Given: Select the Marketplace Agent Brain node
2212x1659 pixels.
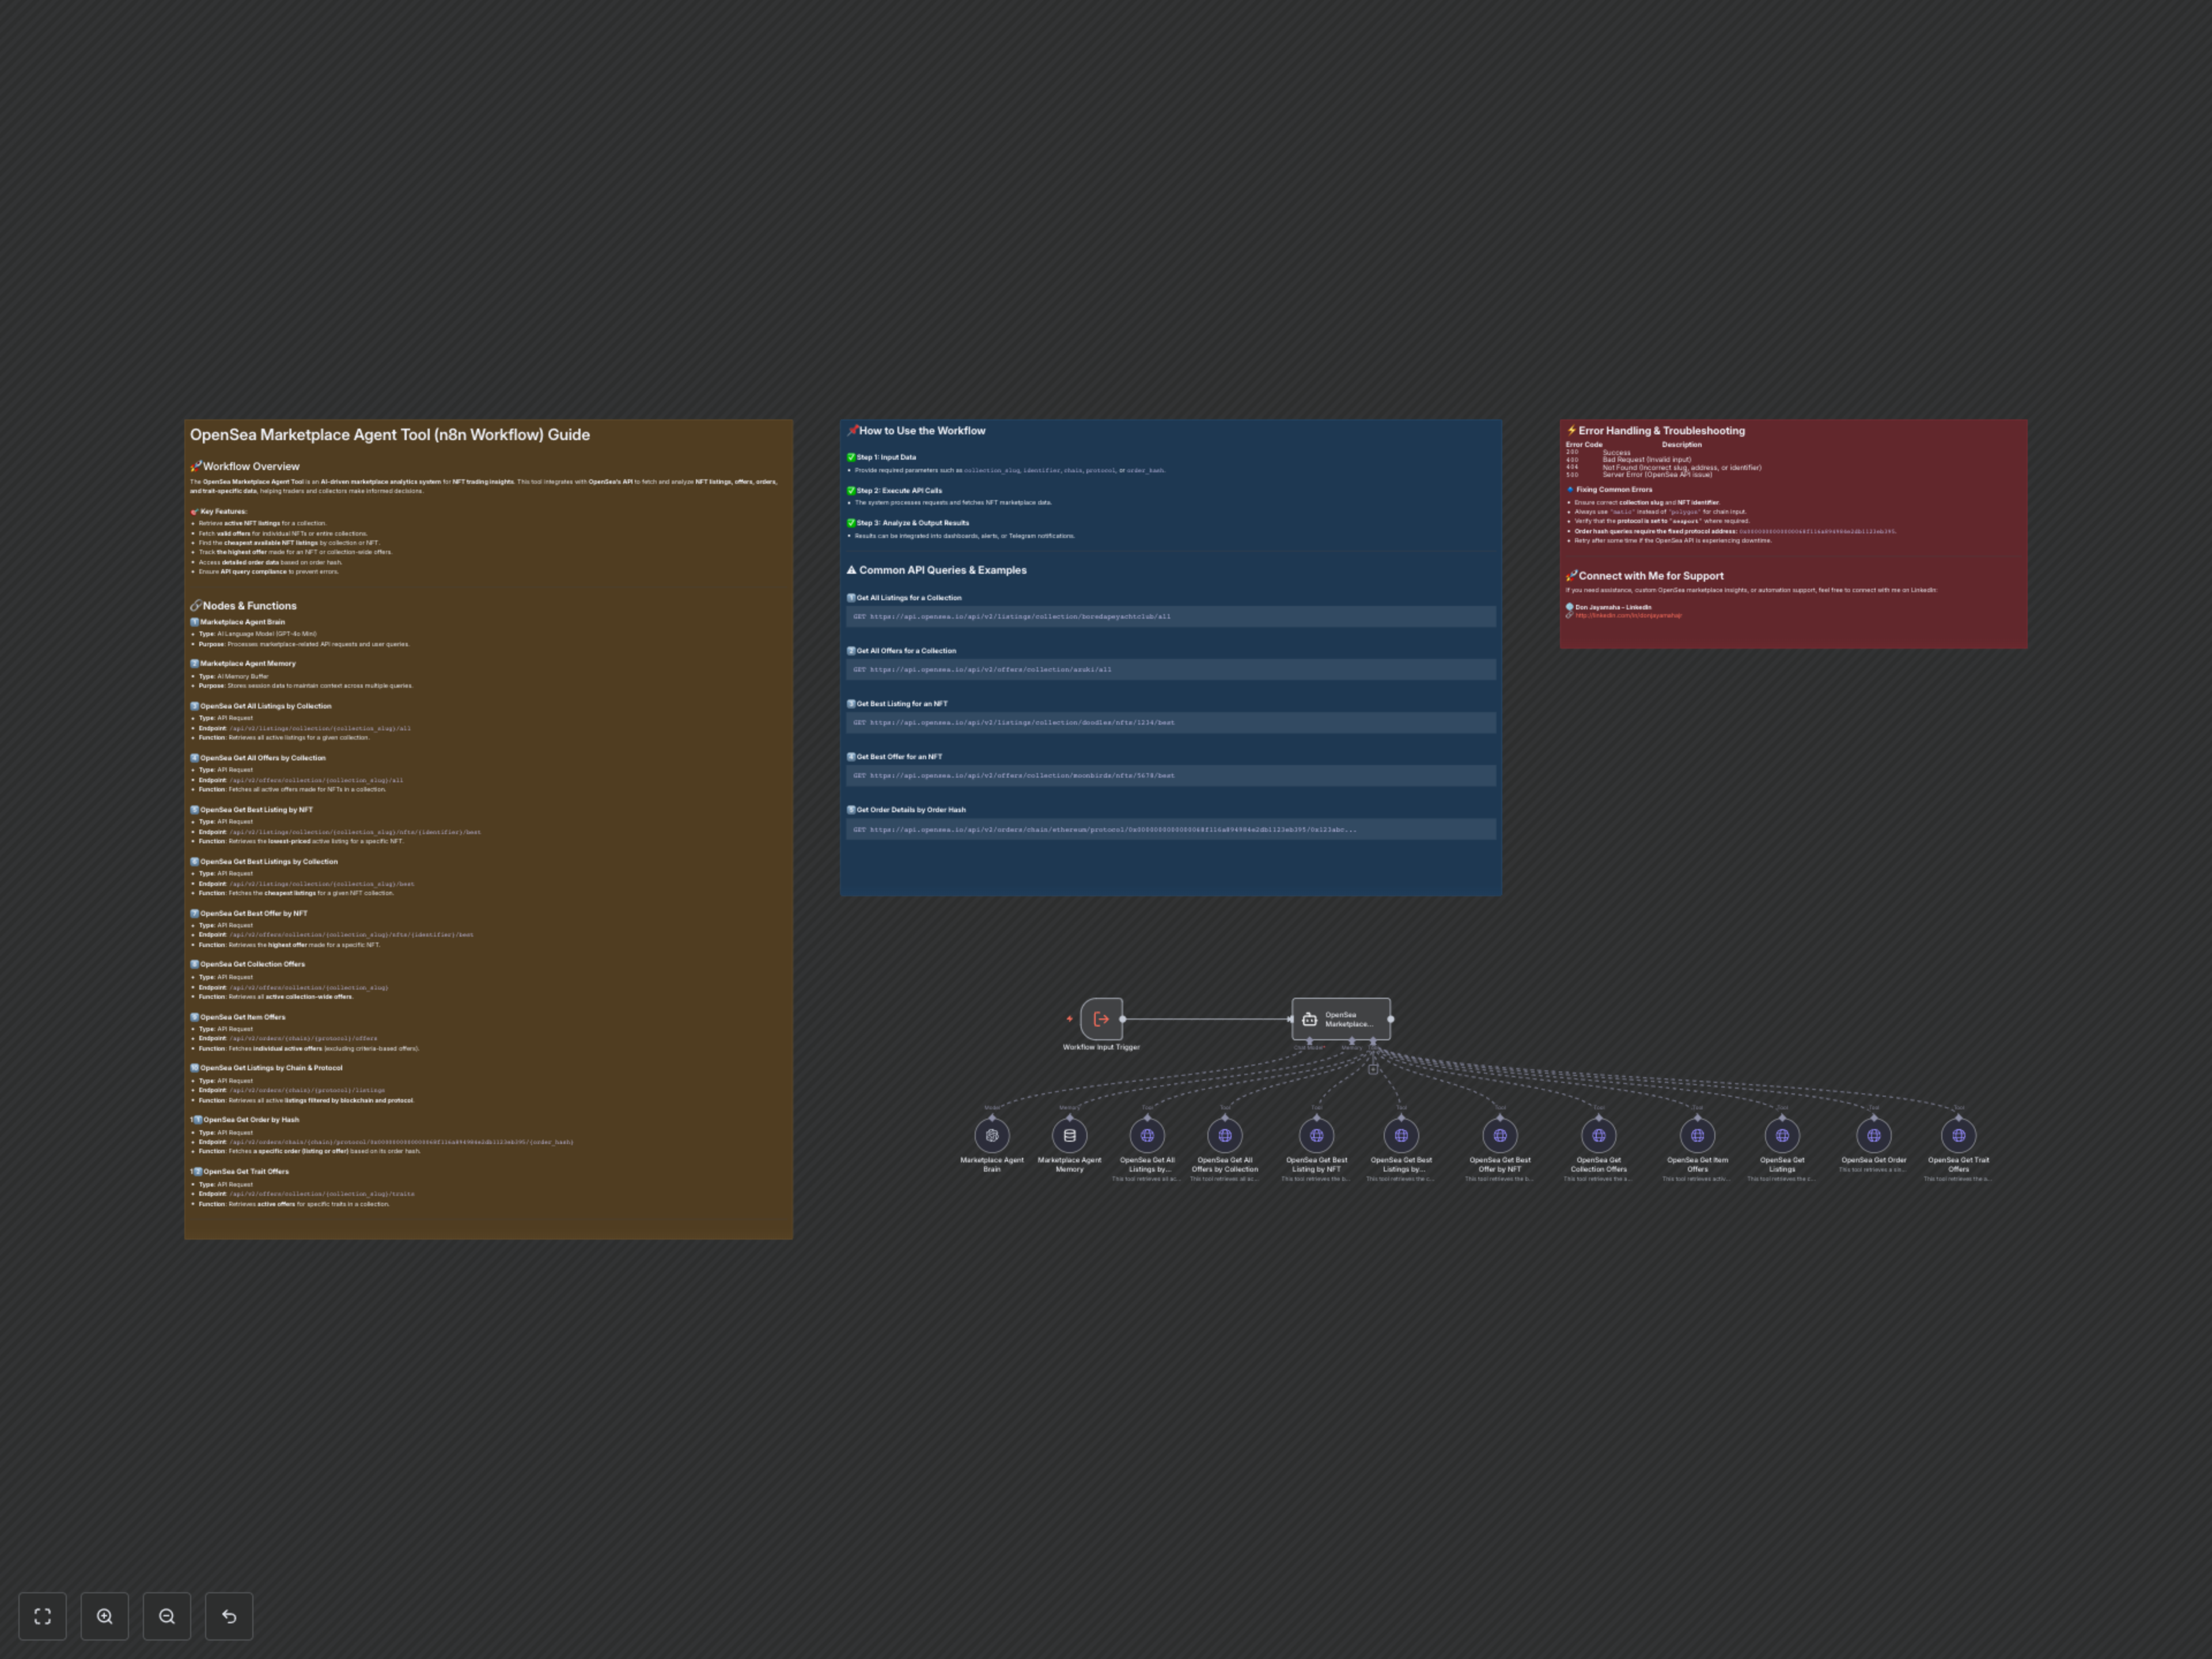Looking at the screenshot, I should tap(992, 1135).
